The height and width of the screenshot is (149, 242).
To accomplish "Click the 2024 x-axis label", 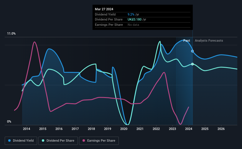I will point(189,129).
